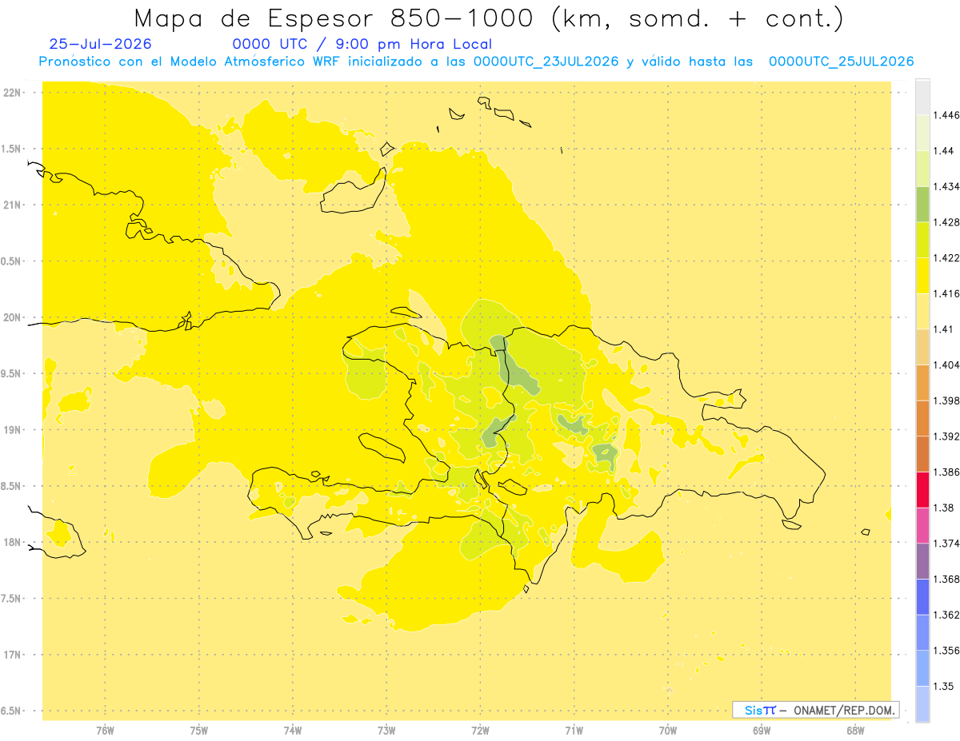Click the legend value 1.368
Screen dimensions: 960x741
tap(946, 578)
